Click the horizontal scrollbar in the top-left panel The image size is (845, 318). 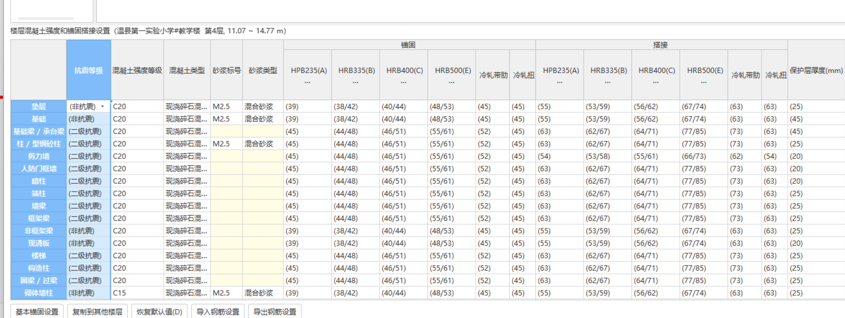coord(46,18)
